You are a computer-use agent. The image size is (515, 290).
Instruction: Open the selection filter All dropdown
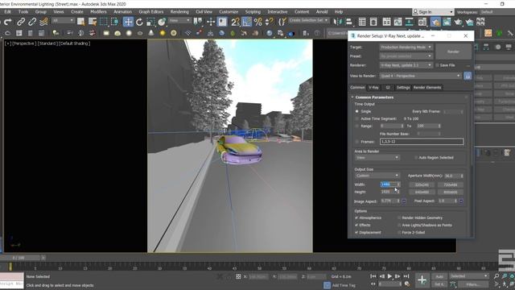63,20
